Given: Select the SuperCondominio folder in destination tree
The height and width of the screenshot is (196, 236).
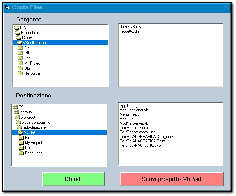Looking at the screenshot, I should coord(36,122).
